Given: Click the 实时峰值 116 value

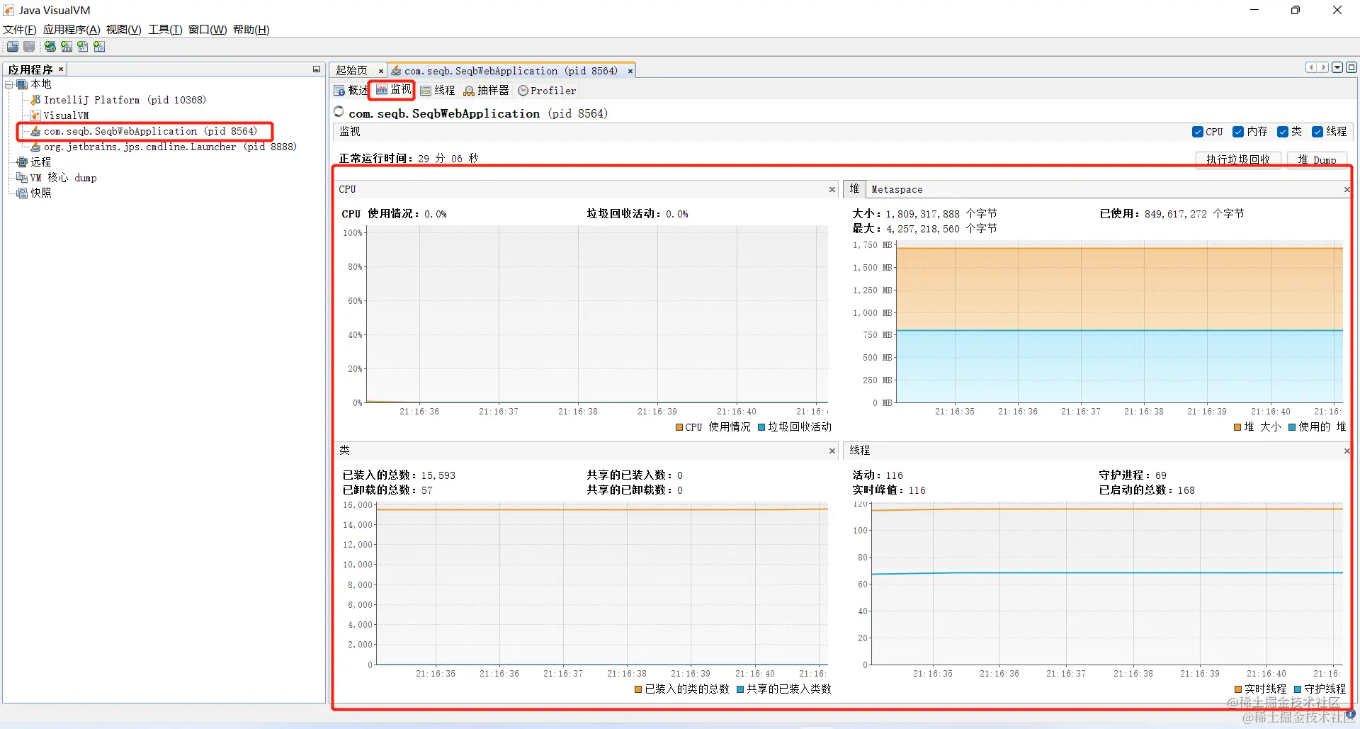Looking at the screenshot, I should pos(917,490).
